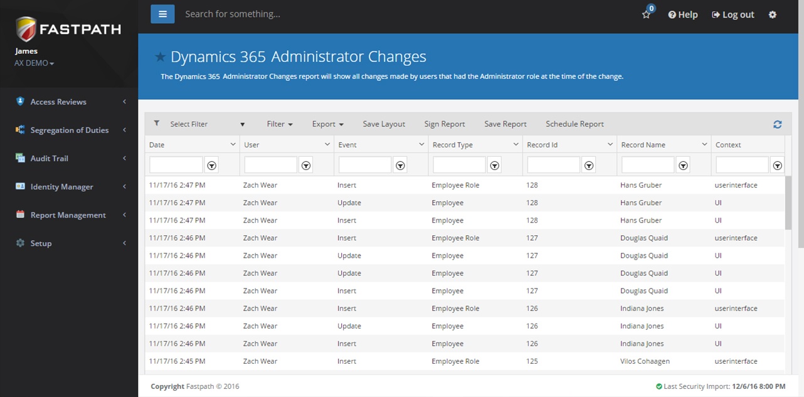This screenshot has height=397, width=804.
Task: Open the Filter menu dropdown
Action: pyautogui.click(x=280, y=124)
